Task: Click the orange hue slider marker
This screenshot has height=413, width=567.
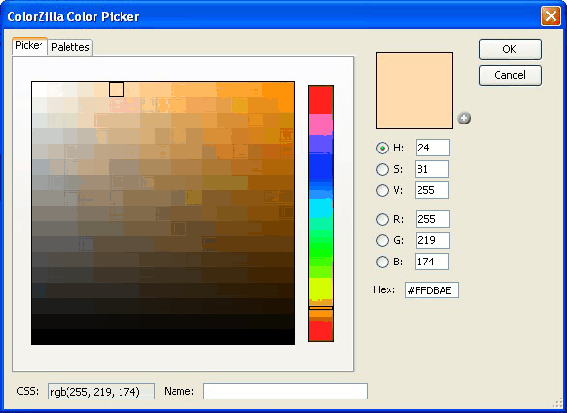Action: 320,308
